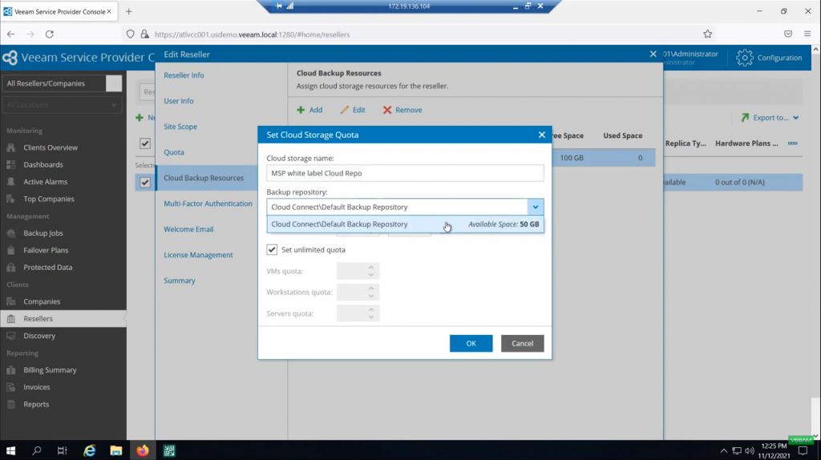Open the column chooser ellipsis
The width and height of the screenshot is (821, 460).
point(793,143)
